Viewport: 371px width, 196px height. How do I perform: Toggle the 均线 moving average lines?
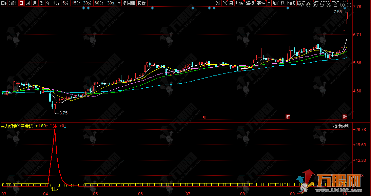[291, 3]
